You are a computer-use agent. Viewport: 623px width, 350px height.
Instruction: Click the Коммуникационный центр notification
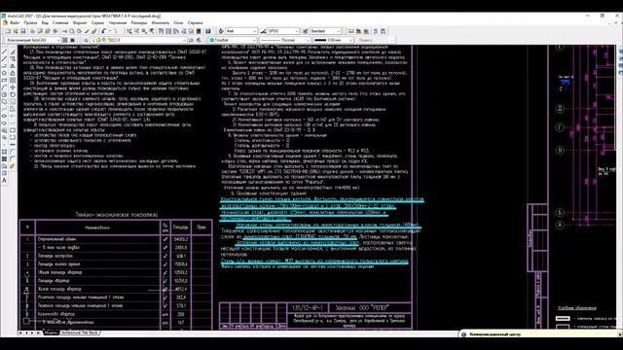pos(495,334)
